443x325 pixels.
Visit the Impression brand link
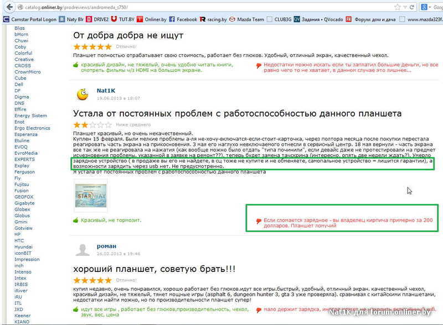pos(27,259)
